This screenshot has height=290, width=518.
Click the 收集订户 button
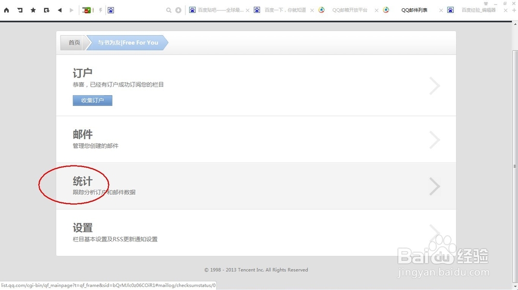[92, 100]
